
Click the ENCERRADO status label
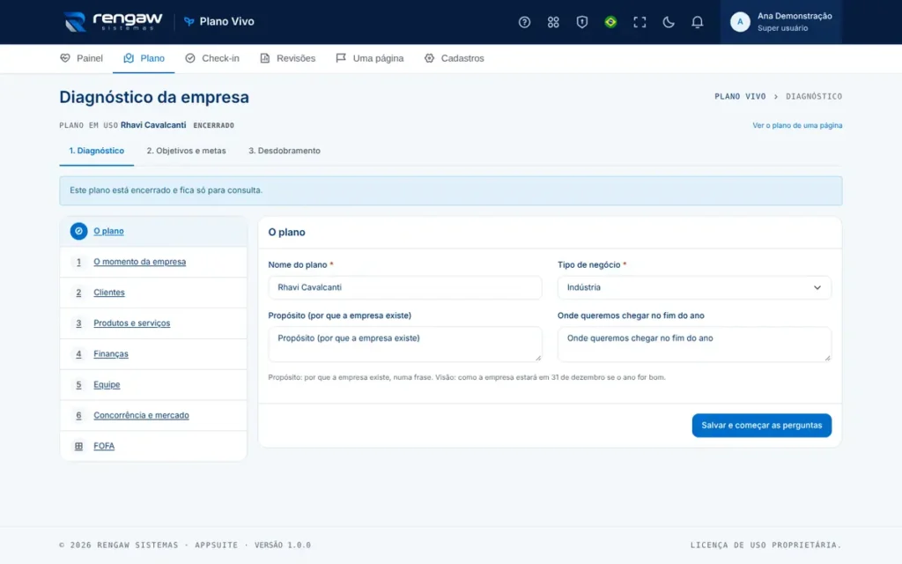coord(213,125)
